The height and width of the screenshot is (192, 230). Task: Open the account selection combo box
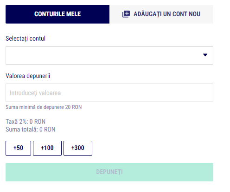(109, 55)
